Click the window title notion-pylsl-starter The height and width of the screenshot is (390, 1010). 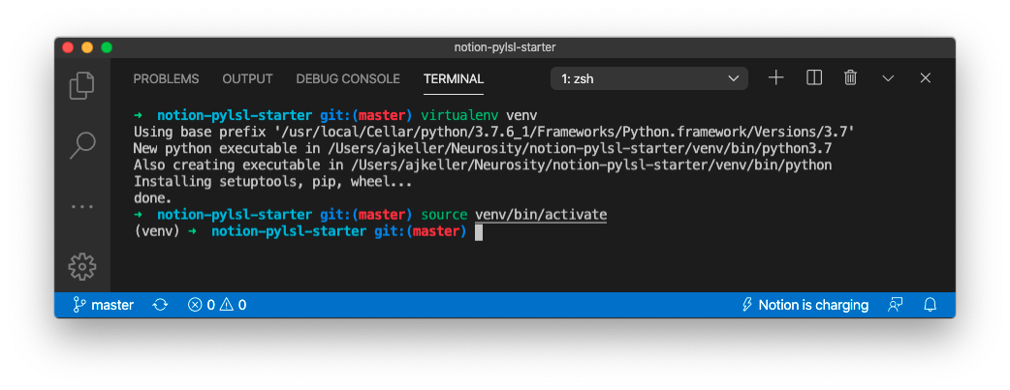pos(505,47)
